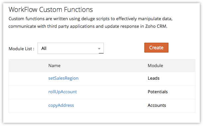The width and height of the screenshot is (203, 126).
Task: Open the copyAddress function link
Action: tap(61, 105)
